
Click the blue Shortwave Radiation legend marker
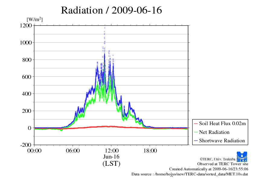pos(195,140)
